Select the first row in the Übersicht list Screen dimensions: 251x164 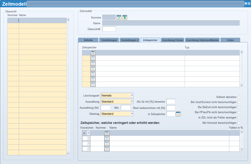37,21
